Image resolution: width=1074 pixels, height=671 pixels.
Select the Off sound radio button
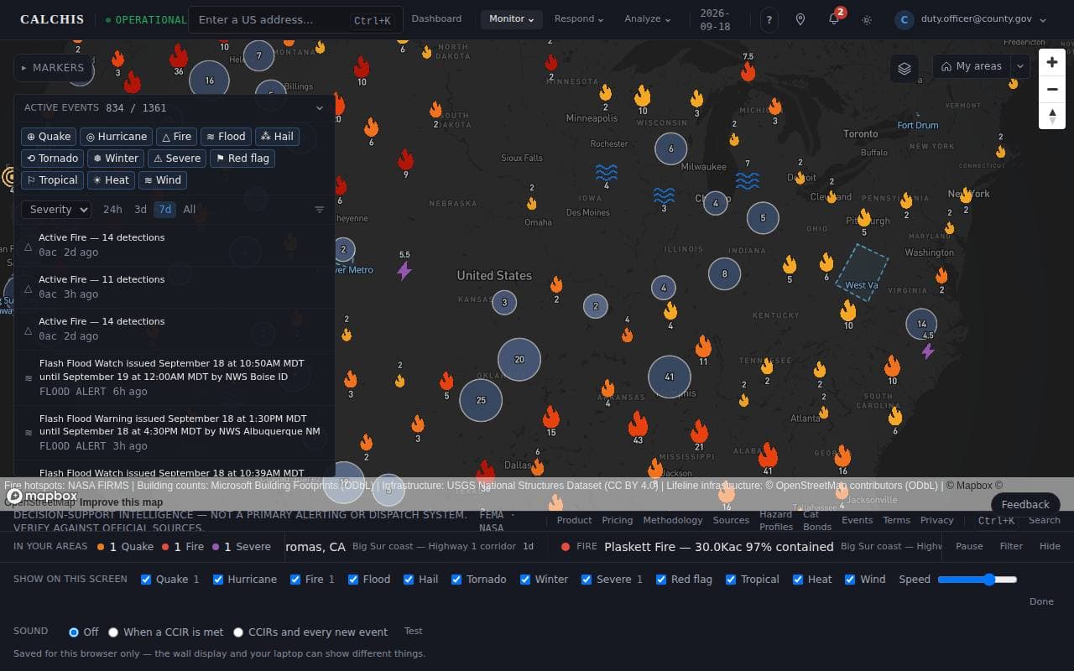click(74, 632)
